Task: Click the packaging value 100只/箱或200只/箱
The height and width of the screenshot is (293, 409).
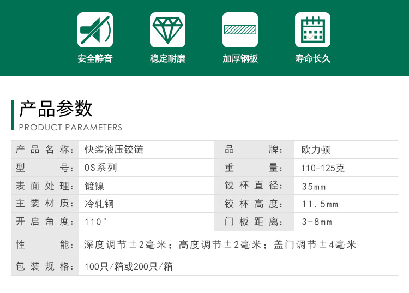Action: [x=128, y=267]
